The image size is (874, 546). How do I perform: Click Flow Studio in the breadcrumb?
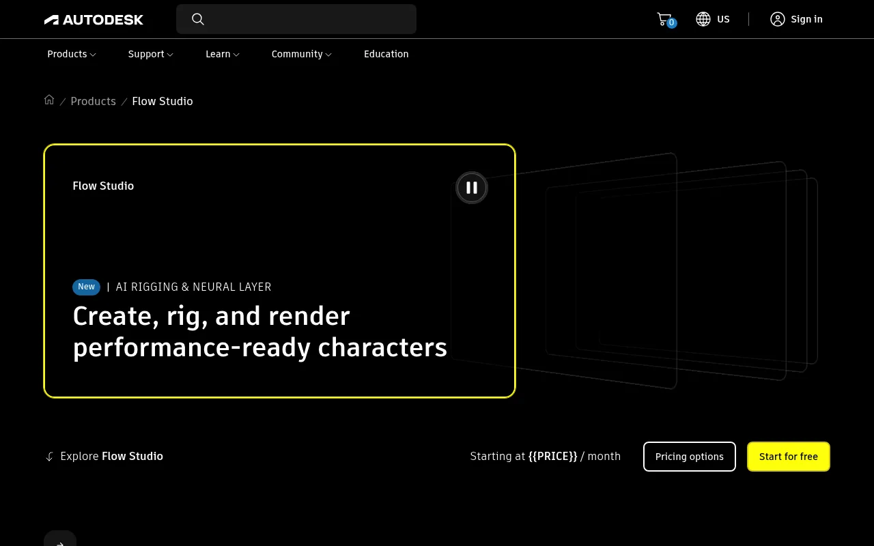pos(163,101)
